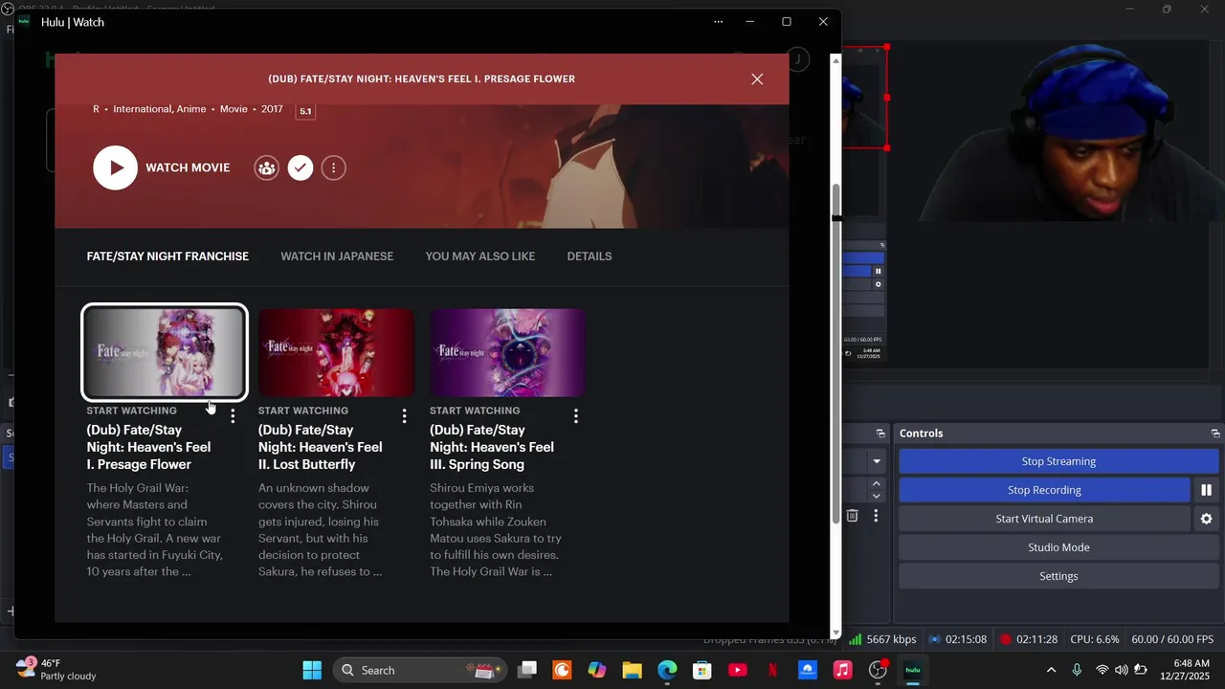Open Apple Music from the taskbar
Screen dimensions: 1225x689
tap(842, 670)
